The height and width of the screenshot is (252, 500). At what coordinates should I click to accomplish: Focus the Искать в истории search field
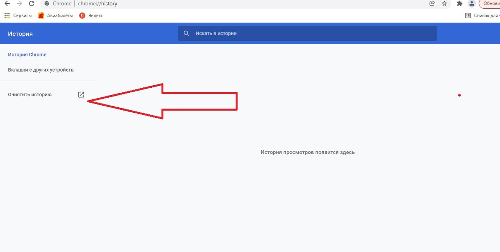point(307,33)
